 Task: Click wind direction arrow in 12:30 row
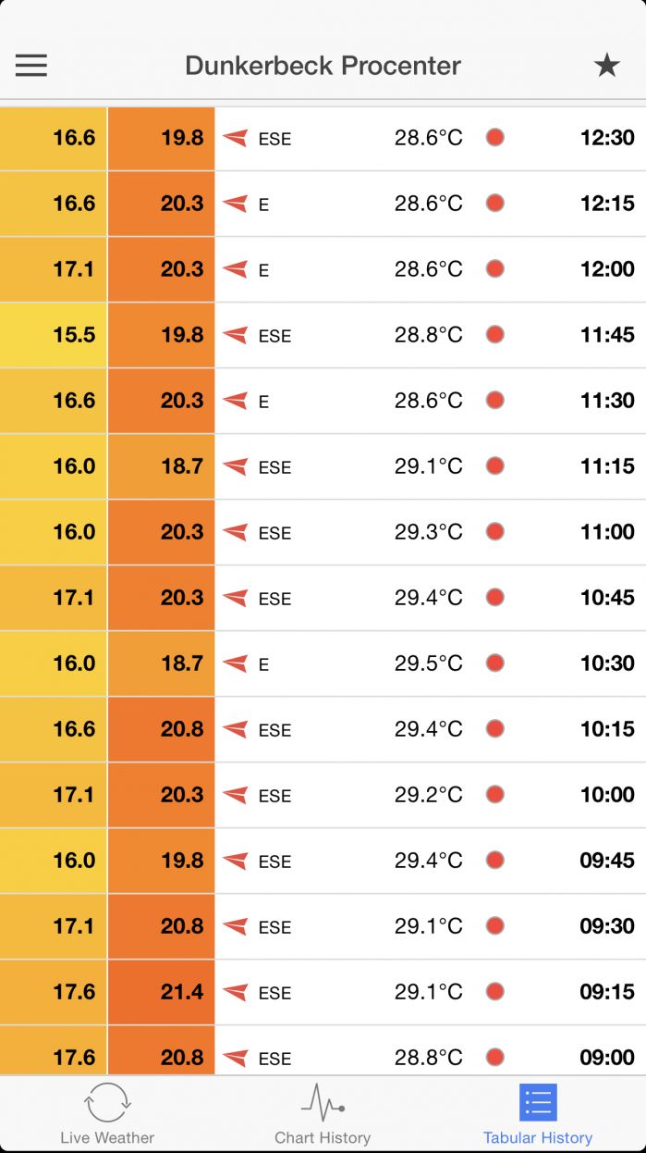click(236, 138)
